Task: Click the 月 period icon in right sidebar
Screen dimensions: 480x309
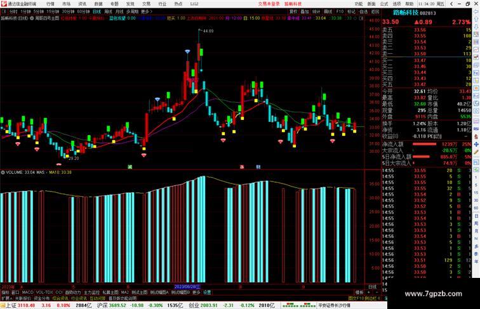Action: pos(476,231)
